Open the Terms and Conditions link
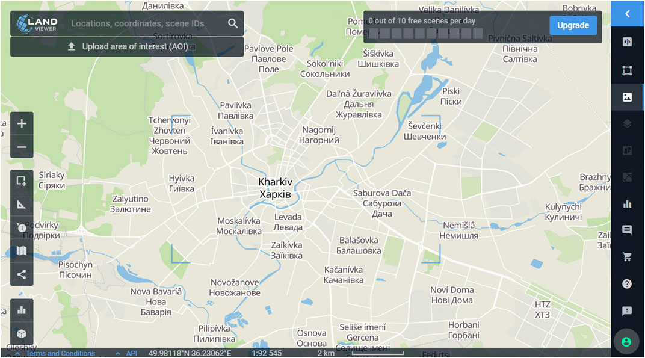Viewport: 645px width, 358px height. click(60, 353)
